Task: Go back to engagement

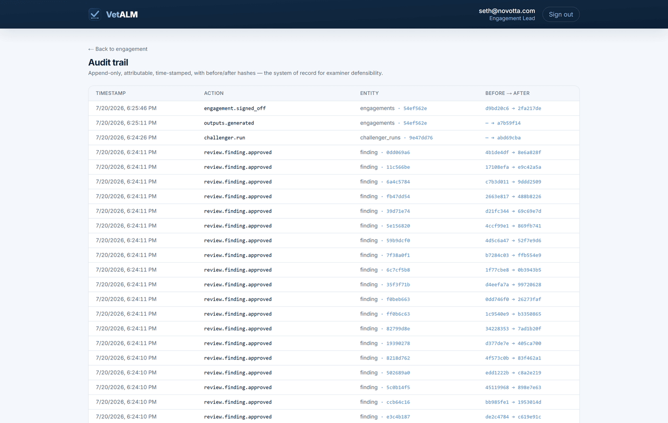Action: click(x=118, y=49)
